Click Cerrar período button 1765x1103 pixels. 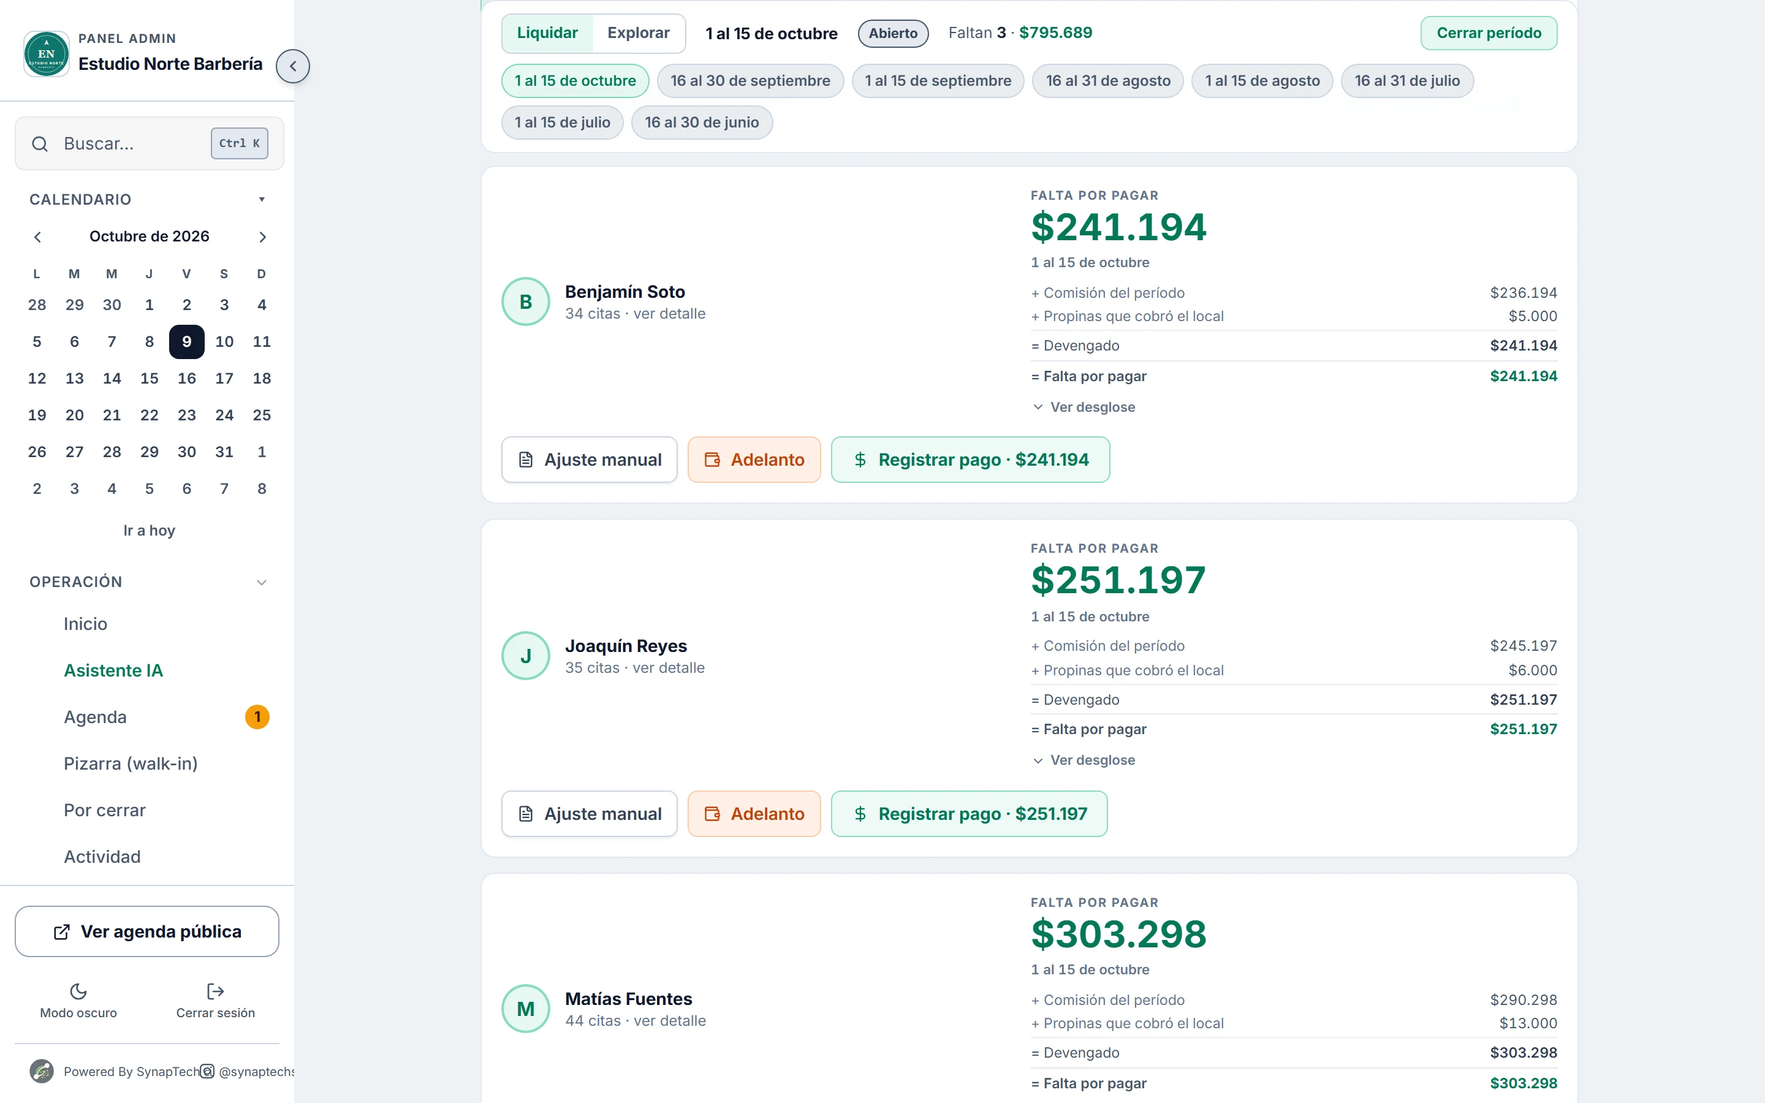1489,33
